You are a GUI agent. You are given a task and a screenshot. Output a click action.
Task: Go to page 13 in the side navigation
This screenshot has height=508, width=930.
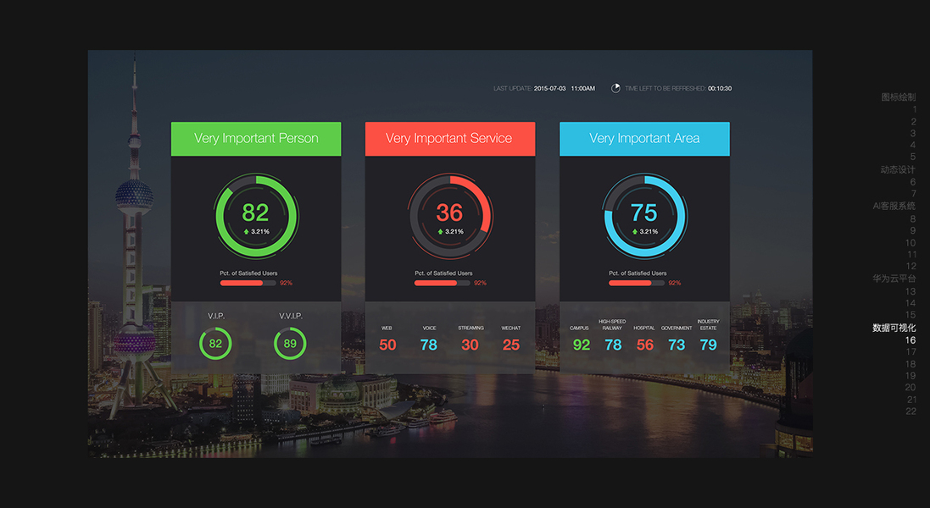pyautogui.click(x=911, y=291)
